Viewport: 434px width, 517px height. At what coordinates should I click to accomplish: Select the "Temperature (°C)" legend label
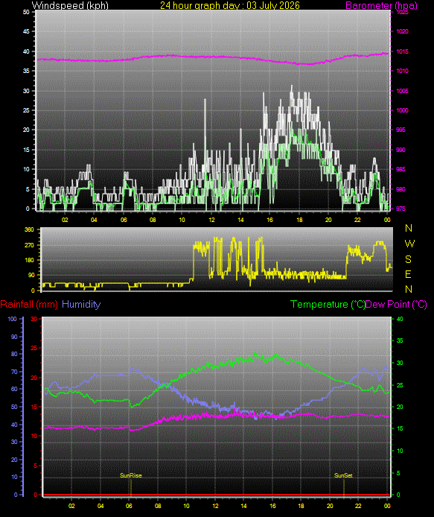click(328, 304)
